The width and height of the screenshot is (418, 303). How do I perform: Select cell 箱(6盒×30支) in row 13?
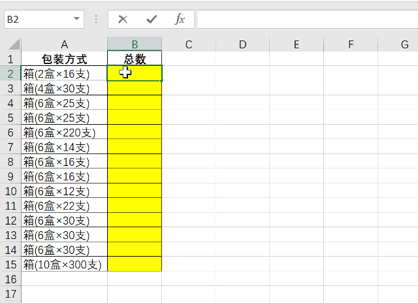click(x=64, y=235)
